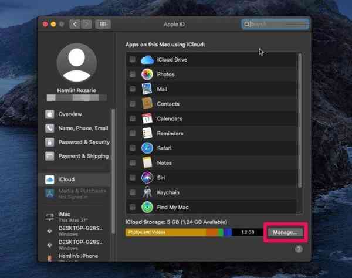Click the lock icon for Password & Security
352x278 pixels.
[50, 143]
